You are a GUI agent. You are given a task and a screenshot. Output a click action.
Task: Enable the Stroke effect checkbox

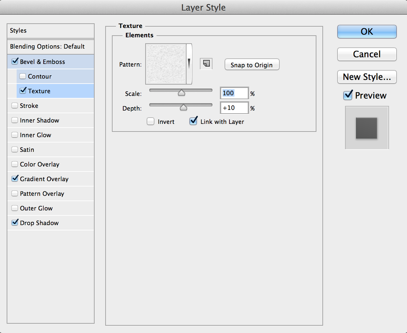click(x=15, y=106)
